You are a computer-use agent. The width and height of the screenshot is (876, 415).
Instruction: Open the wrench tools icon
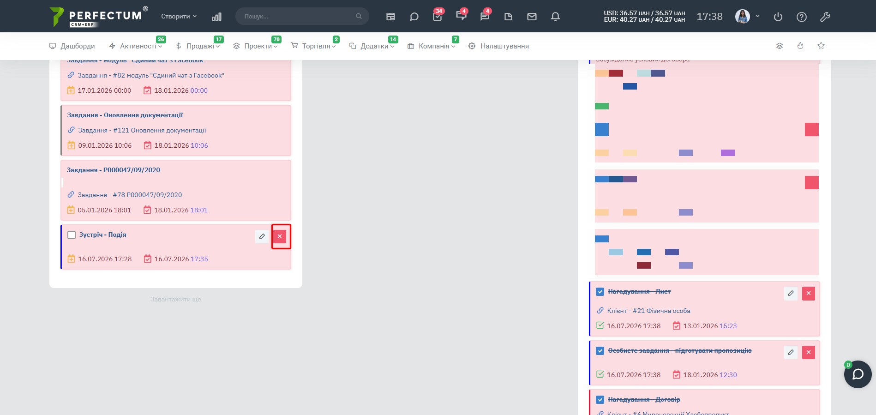tap(825, 17)
